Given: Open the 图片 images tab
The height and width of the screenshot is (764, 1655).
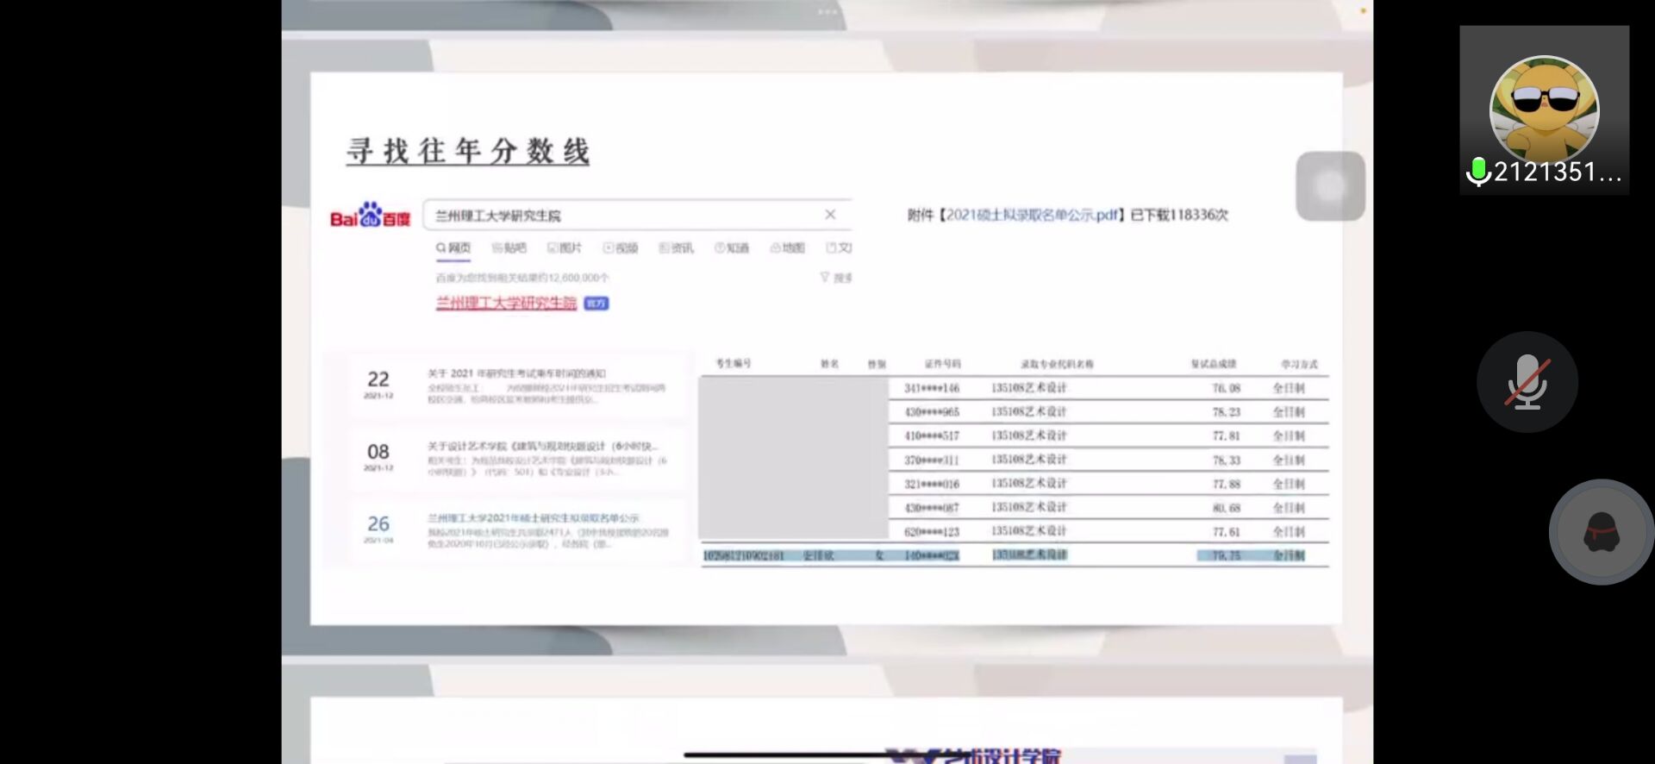Looking at the screenshot, I should point(565,248).
